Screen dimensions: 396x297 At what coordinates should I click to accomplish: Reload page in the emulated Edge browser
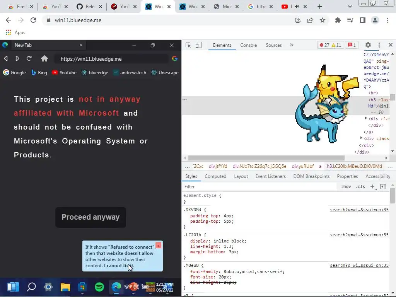tap(29, 59)
